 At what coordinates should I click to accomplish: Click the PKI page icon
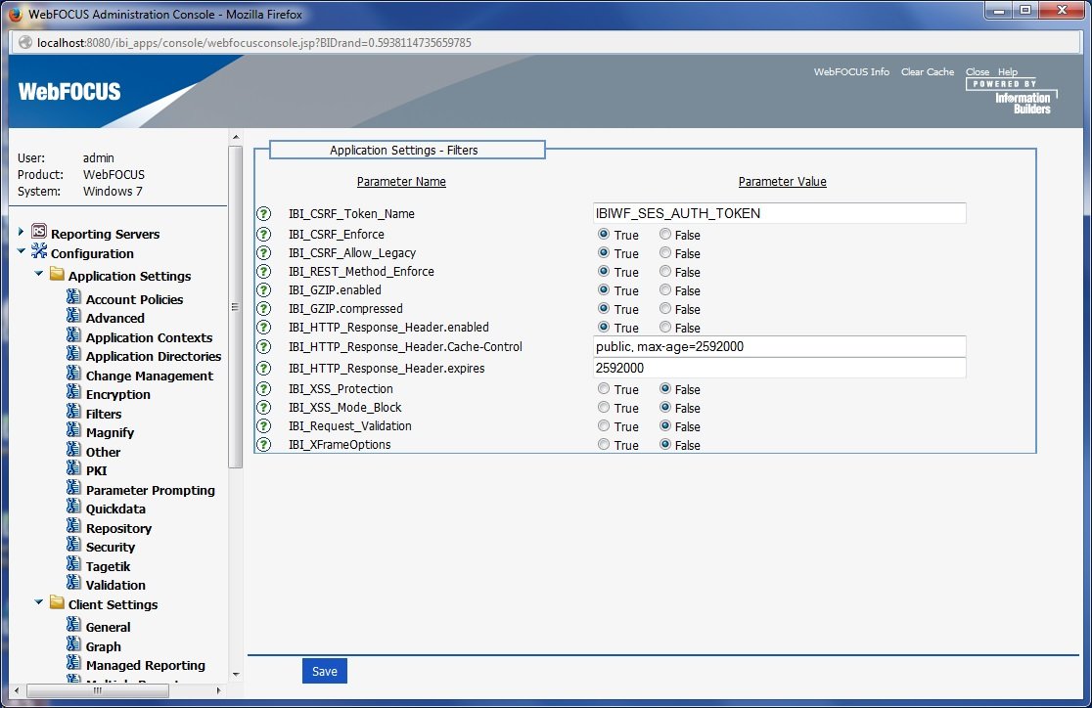[73, 469]
